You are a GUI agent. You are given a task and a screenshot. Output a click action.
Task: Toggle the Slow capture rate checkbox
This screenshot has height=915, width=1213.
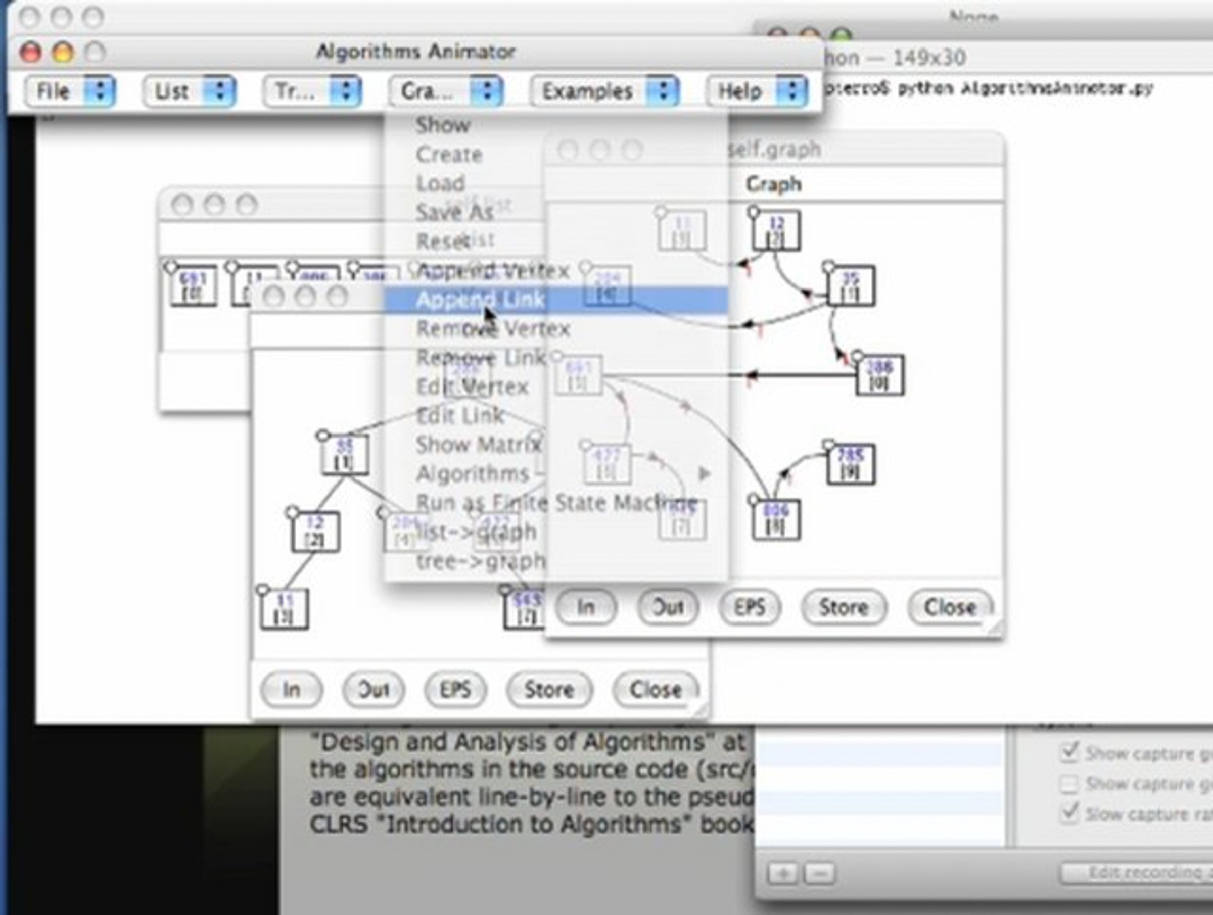pos(1069,813)
